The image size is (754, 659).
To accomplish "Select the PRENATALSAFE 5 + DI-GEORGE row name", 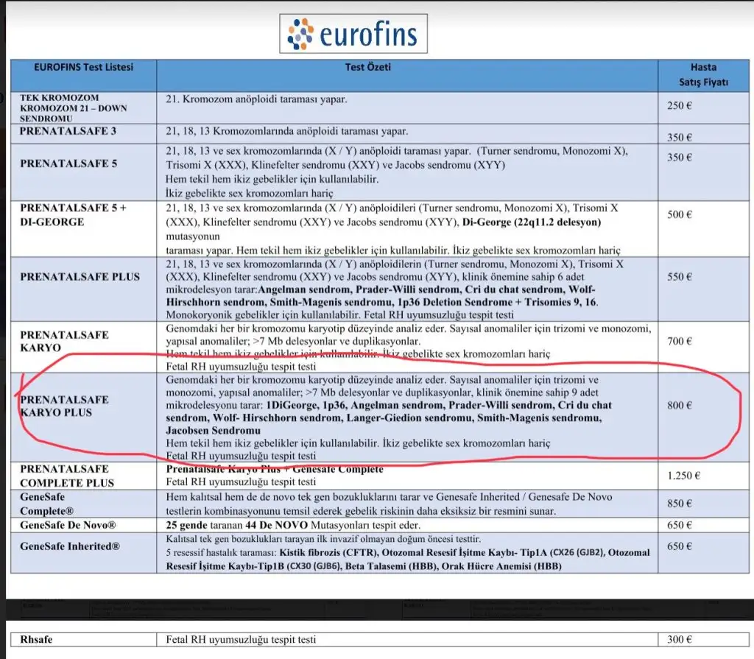I will point(73,215).
